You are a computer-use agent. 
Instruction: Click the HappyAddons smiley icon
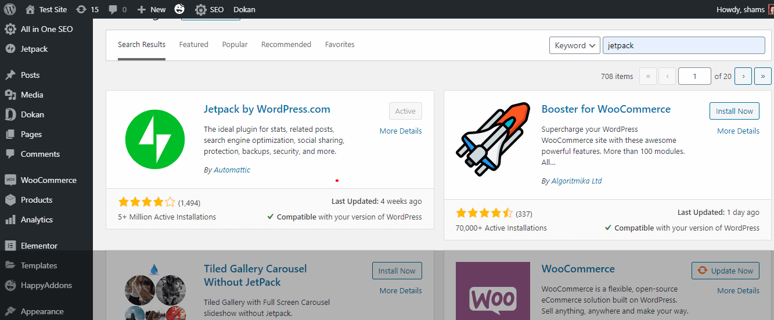[10, 285]
